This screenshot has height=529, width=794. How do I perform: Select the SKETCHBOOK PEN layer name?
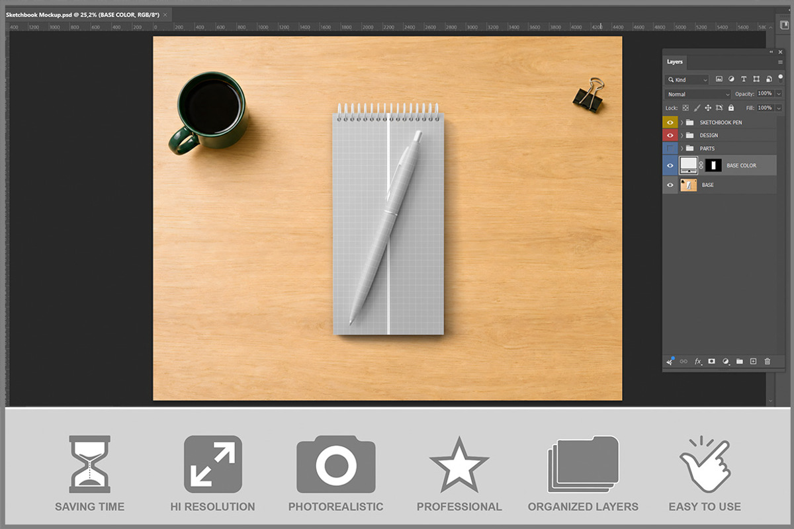tap(721, 122)
